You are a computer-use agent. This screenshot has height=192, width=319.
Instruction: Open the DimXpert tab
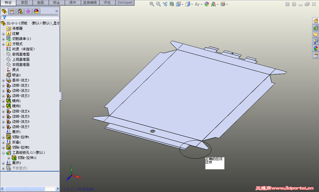click(125, 3)
